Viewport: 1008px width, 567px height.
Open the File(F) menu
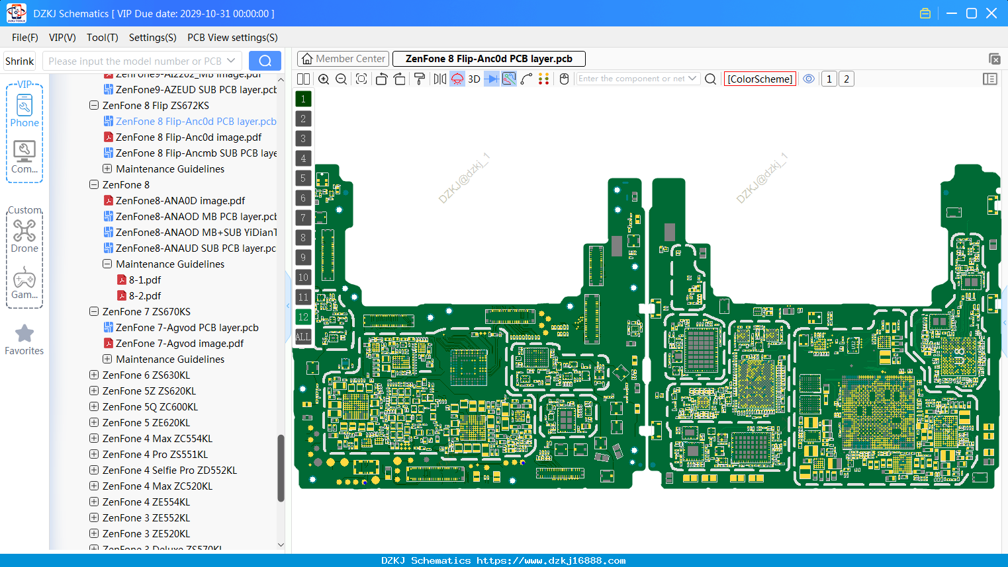tap(25, 37)
